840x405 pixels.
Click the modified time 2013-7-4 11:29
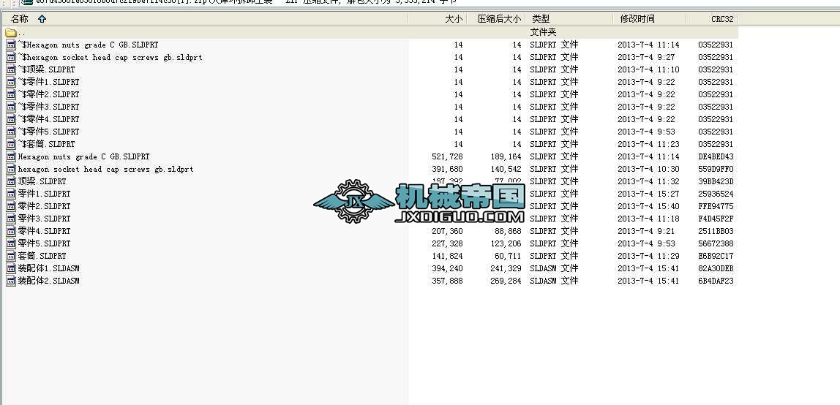tap(648, 256)
